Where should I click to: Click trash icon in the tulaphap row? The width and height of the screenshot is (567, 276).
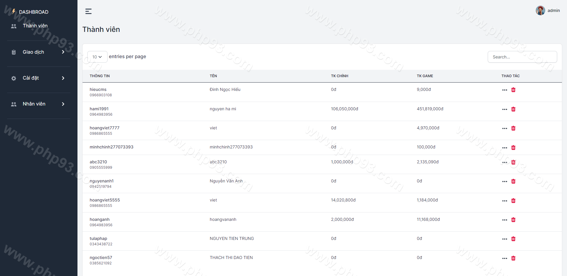click(513, 239)
